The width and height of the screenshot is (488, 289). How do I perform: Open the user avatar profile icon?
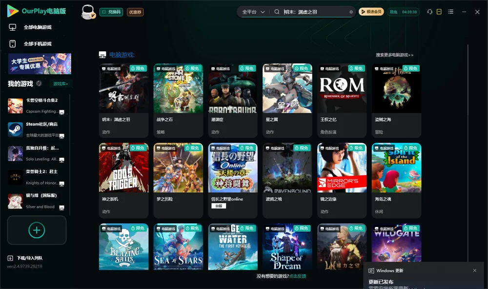88,12
